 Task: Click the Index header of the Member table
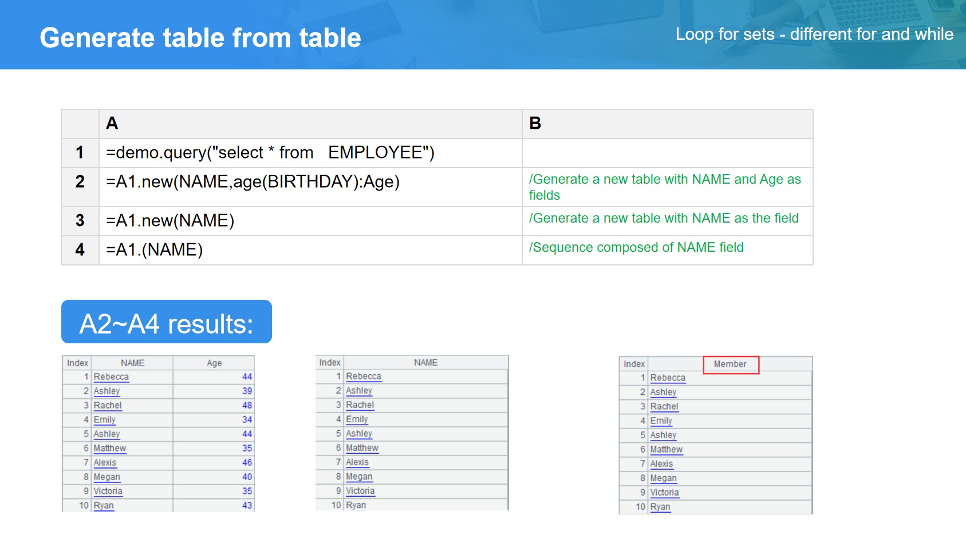coord(634,364)
